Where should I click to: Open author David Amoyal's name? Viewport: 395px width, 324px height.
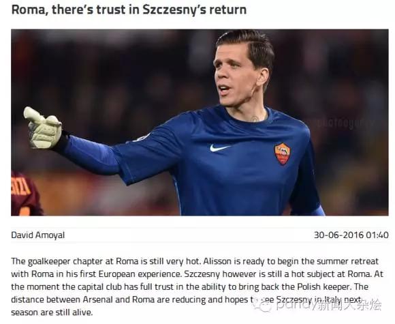(38, 235)
